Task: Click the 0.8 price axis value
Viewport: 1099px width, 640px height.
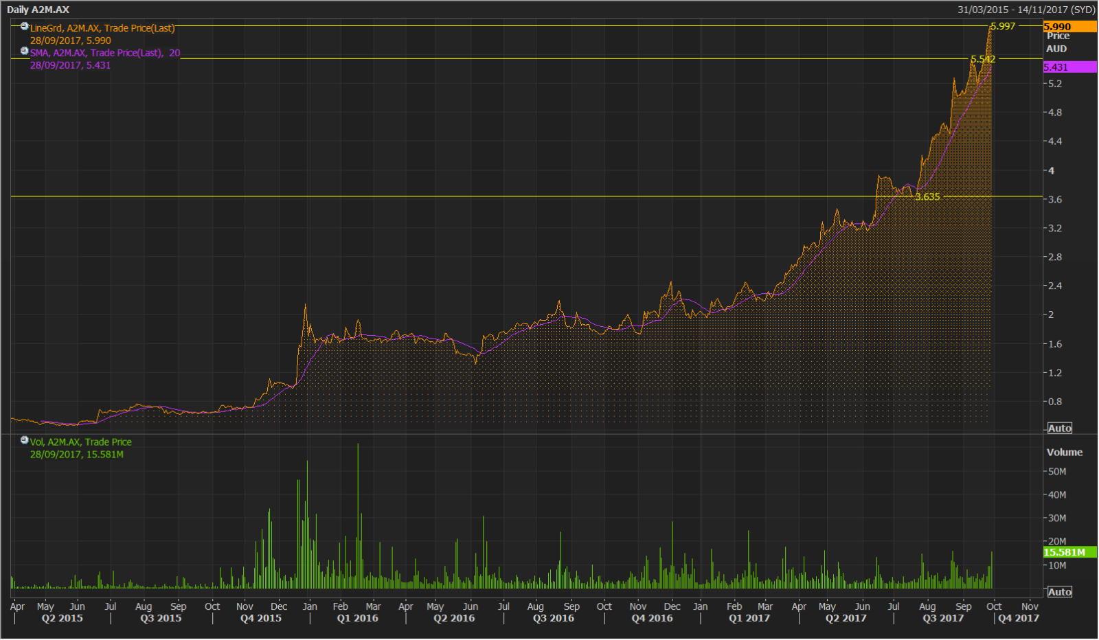Action: point(1055,402)
